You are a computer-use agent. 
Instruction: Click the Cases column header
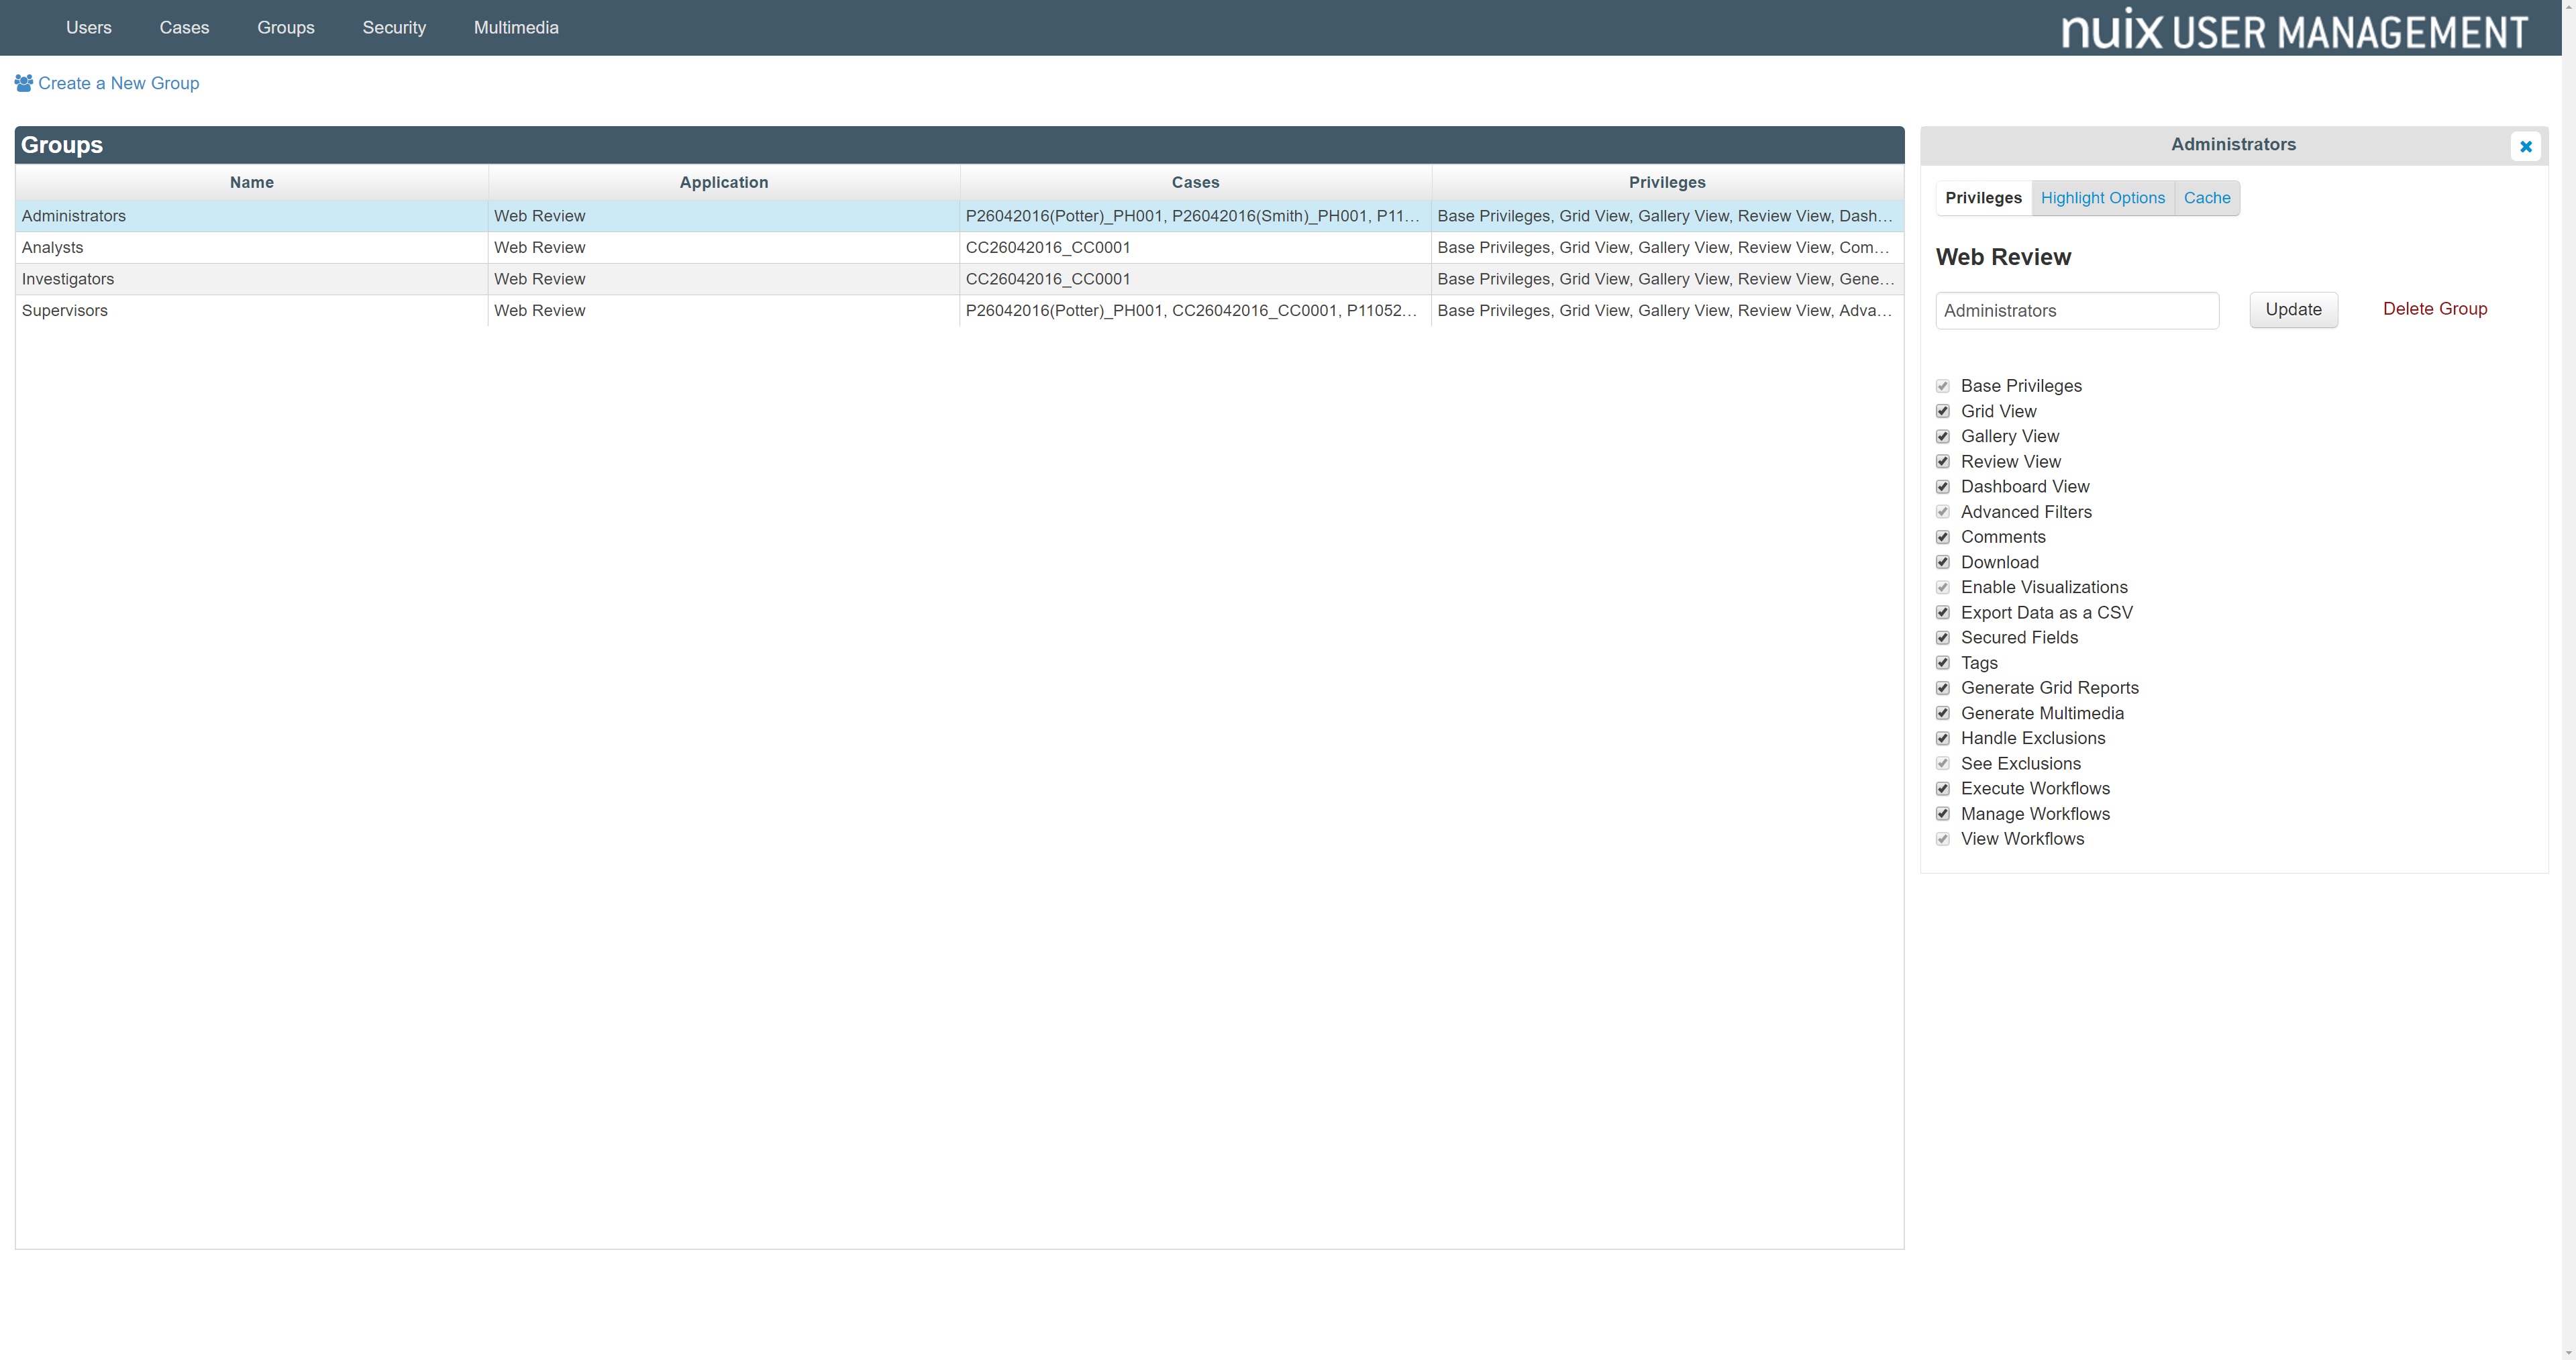pos(1196,182)
